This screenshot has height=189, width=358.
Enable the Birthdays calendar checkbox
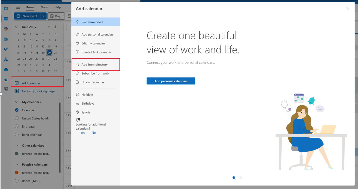(x=17, y=127)
